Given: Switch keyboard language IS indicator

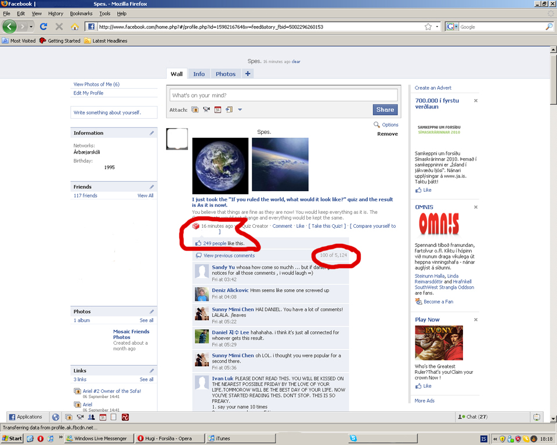Looking at the screenshot, I should (x=483, y=439).
